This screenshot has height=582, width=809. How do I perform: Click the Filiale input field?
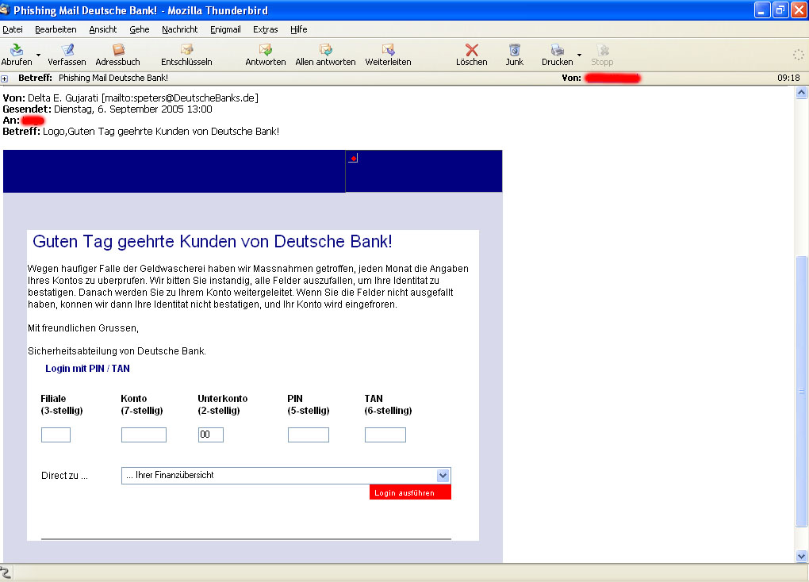pos(56,435)
